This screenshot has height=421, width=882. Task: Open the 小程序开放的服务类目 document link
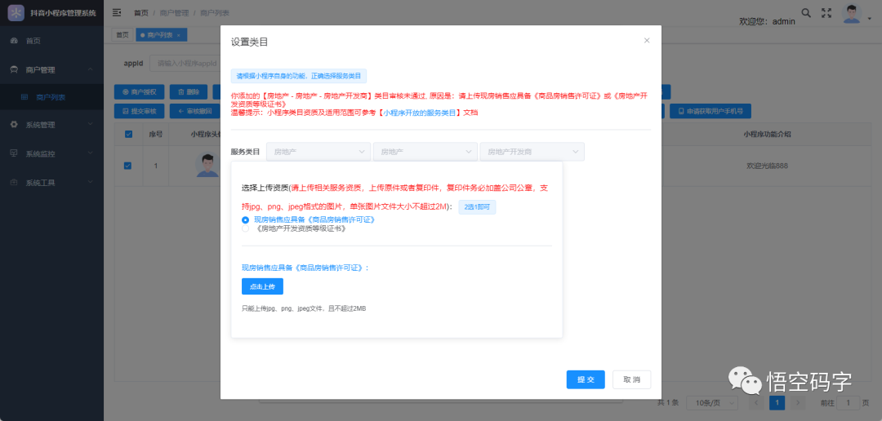coord(420,113)
